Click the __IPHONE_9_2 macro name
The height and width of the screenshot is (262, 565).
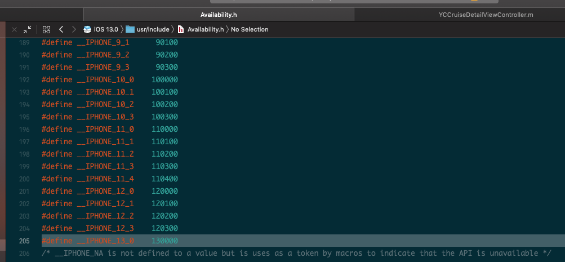(x=103, y=55)
